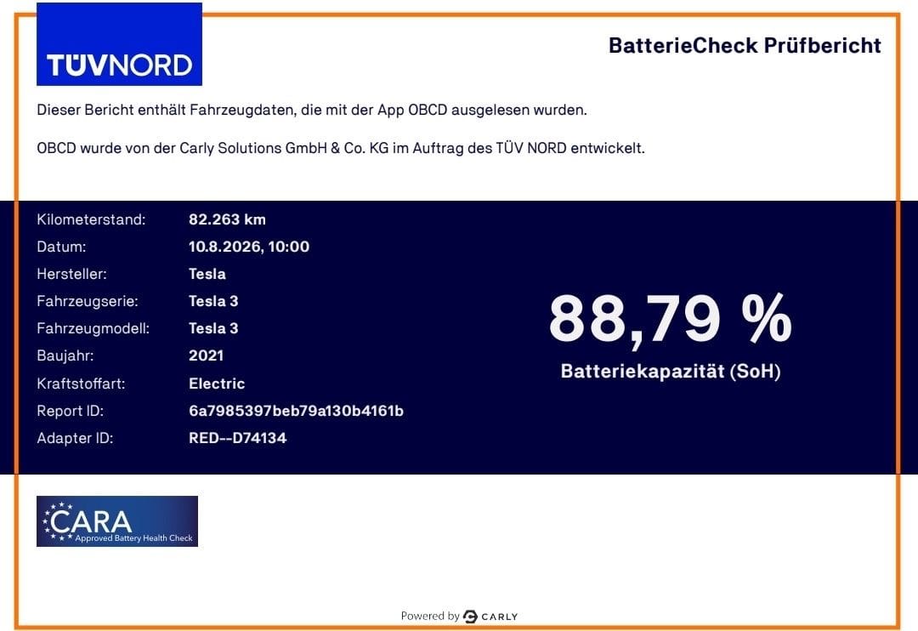Click the Kraftstoffart label
The width and height of the screenshot is (918, 631).
click(81, 384)
